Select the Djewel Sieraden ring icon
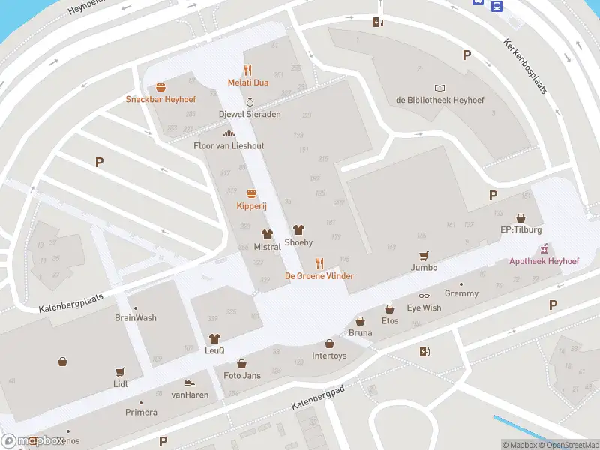This screenshot has width=600, height=450. tap(250, 102)
